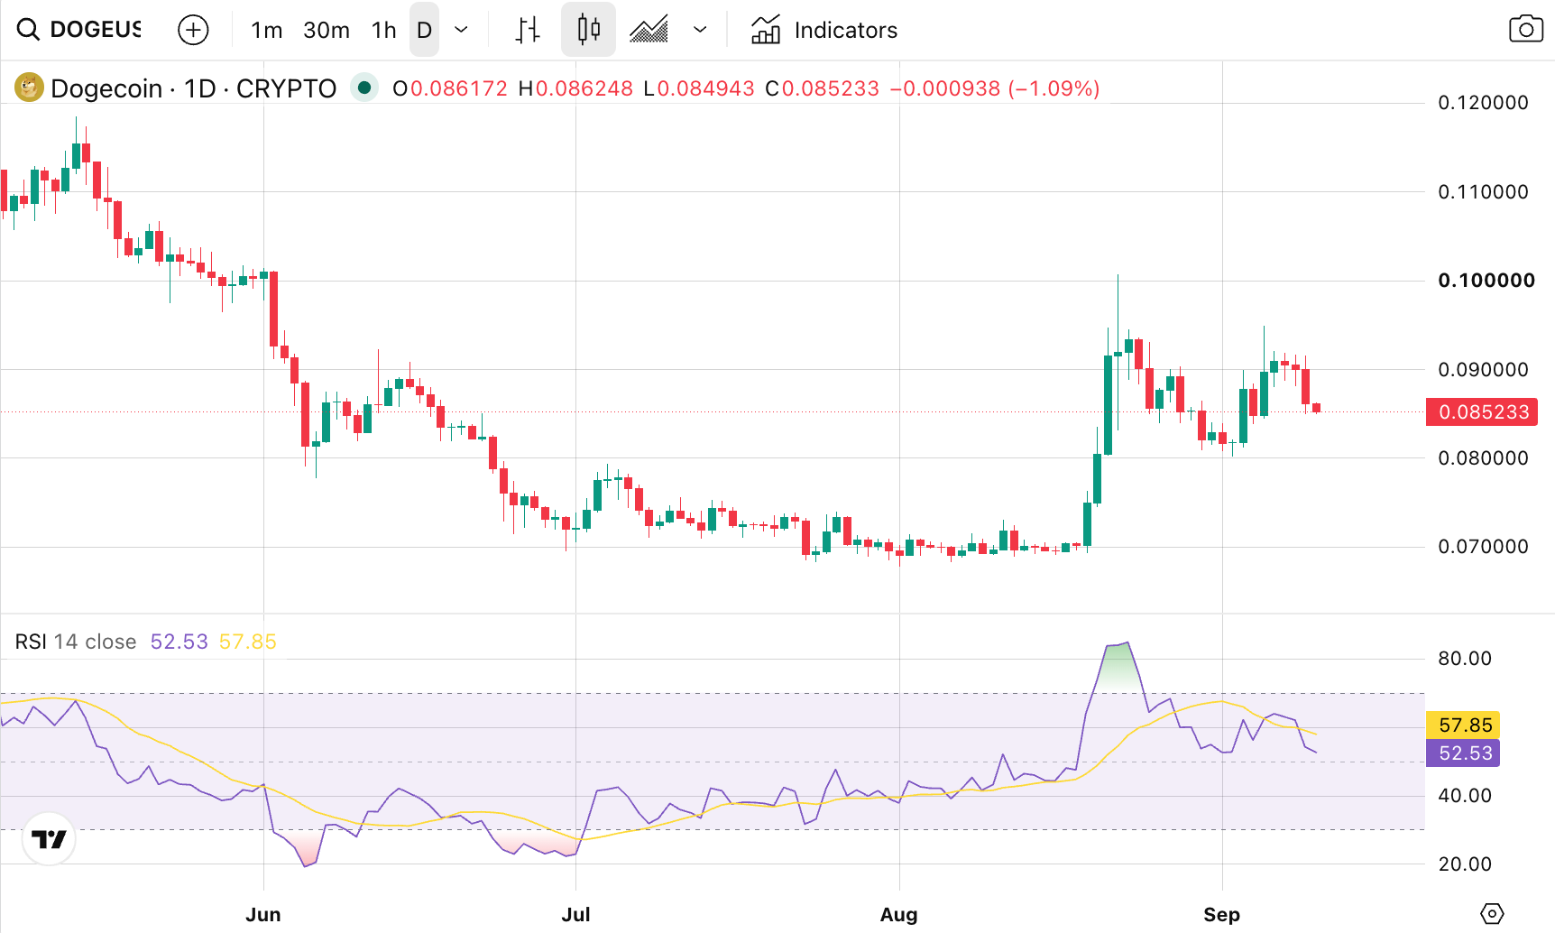Viewport: 1555px width, 933px height.
Task: Choose the candlestick chart style icon
Action: pyautogui.click(x=588, y=30)
